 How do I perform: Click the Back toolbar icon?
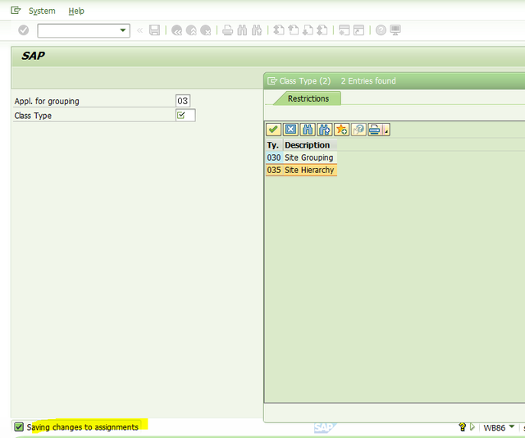(x=176, y=30)
